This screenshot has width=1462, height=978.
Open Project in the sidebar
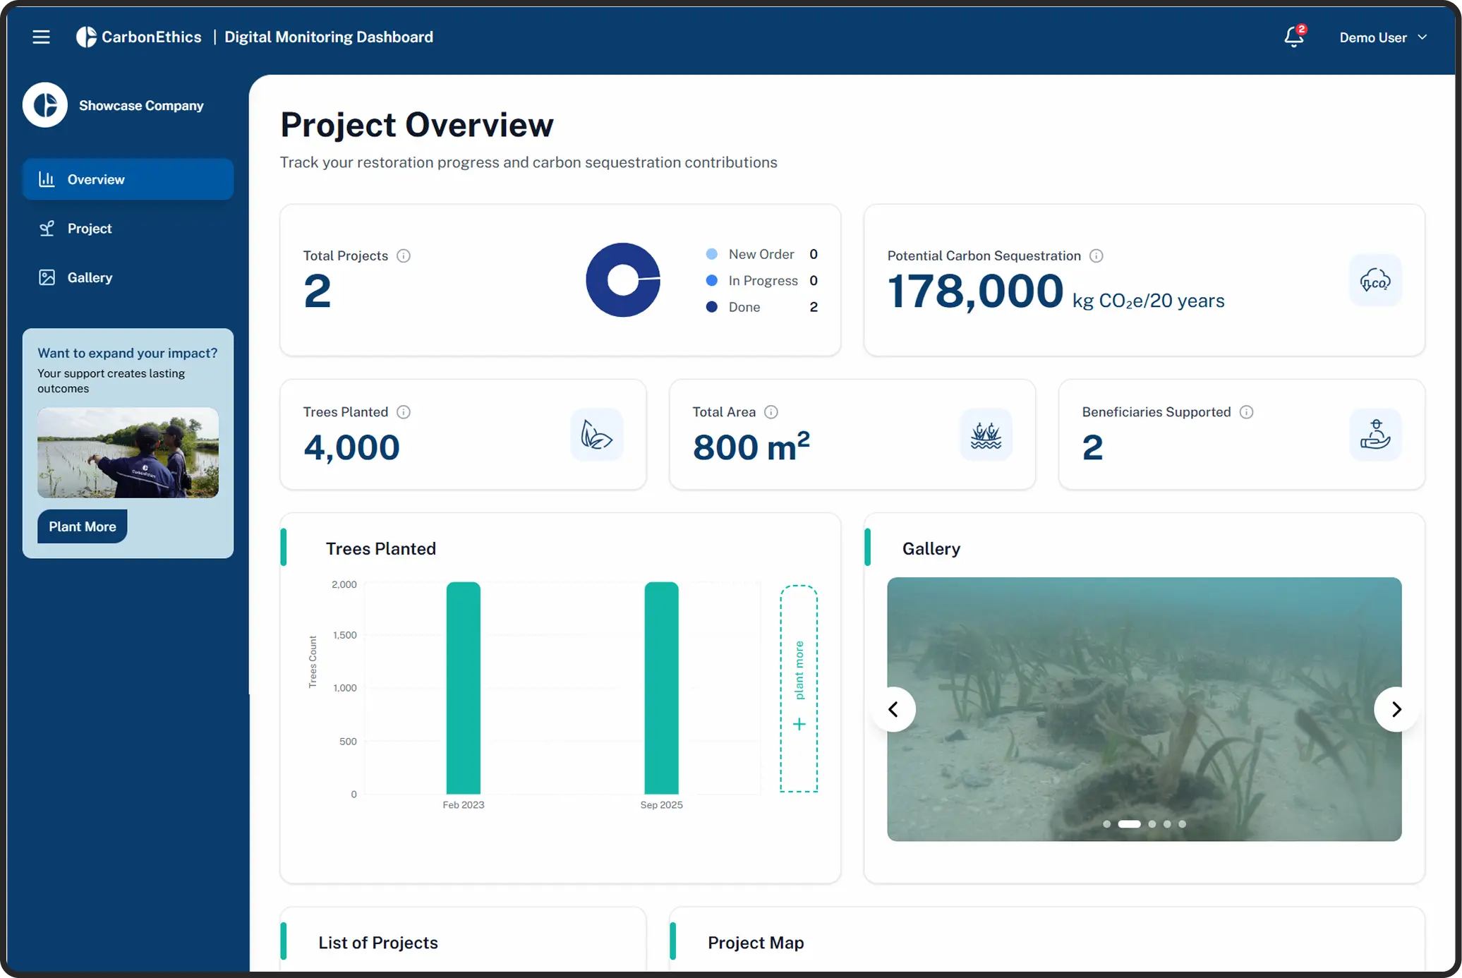[x=128, y=229]
